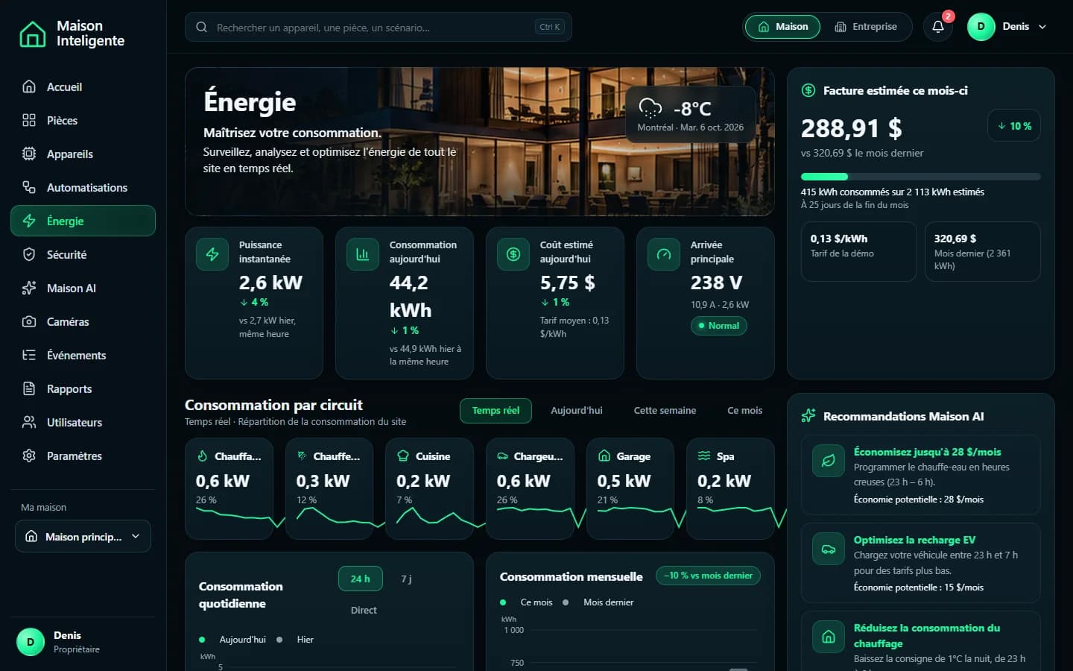Select the Ce mois tab
1073x671 pixels.
click(744, 411)
